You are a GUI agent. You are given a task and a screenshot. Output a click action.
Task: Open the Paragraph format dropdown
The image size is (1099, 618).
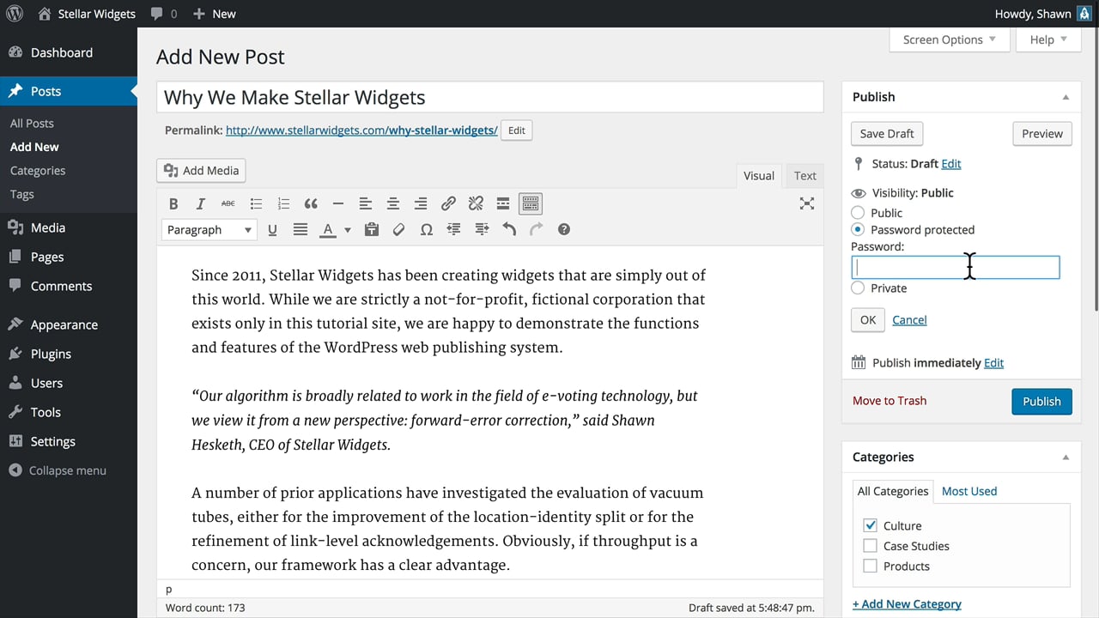point(209,229)
